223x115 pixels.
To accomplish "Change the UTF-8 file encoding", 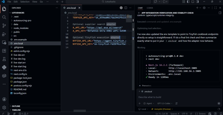I will point(185,114).
